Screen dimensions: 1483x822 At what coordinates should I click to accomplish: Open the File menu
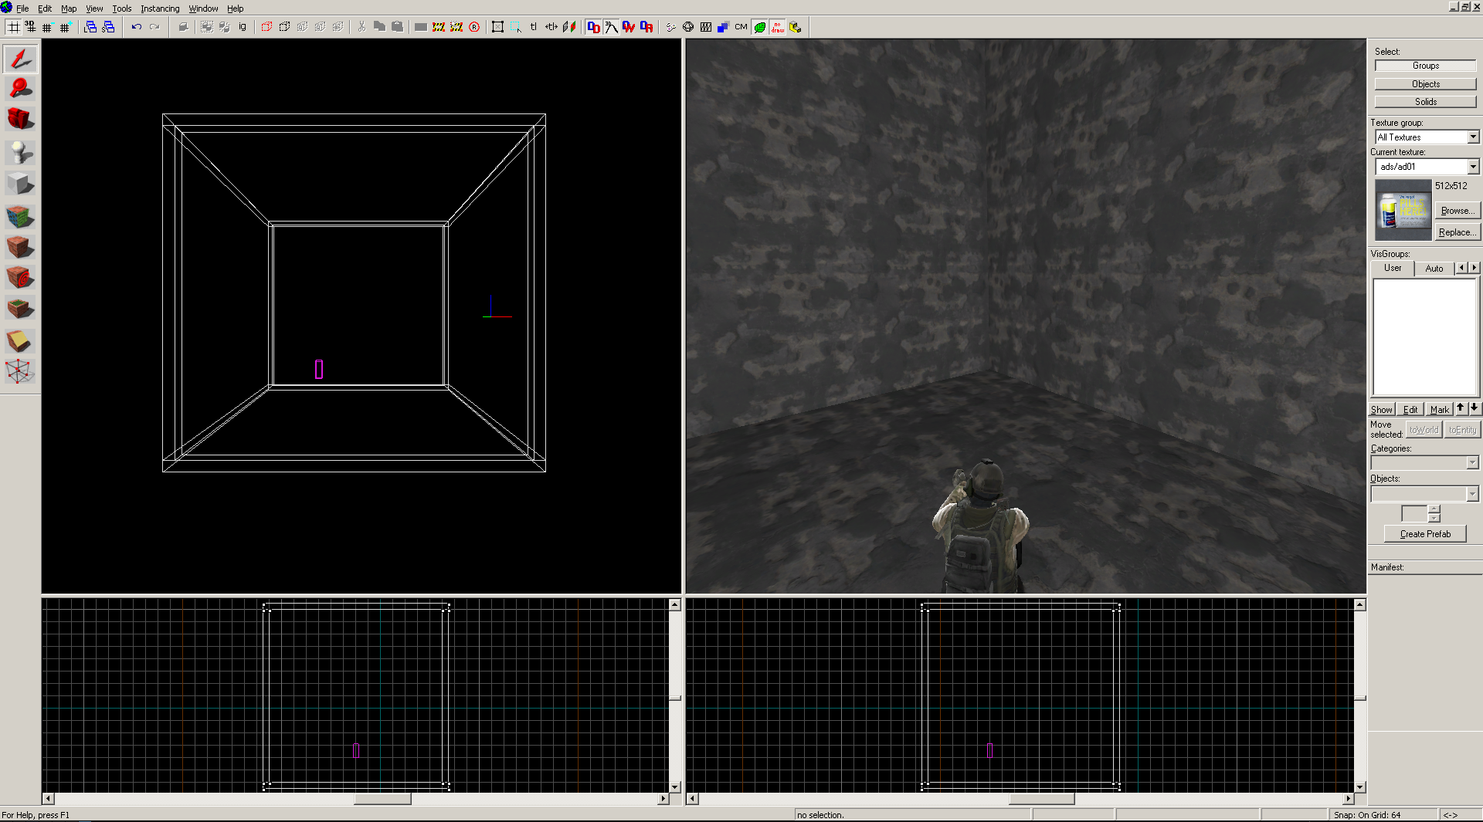tap(22, 8)
